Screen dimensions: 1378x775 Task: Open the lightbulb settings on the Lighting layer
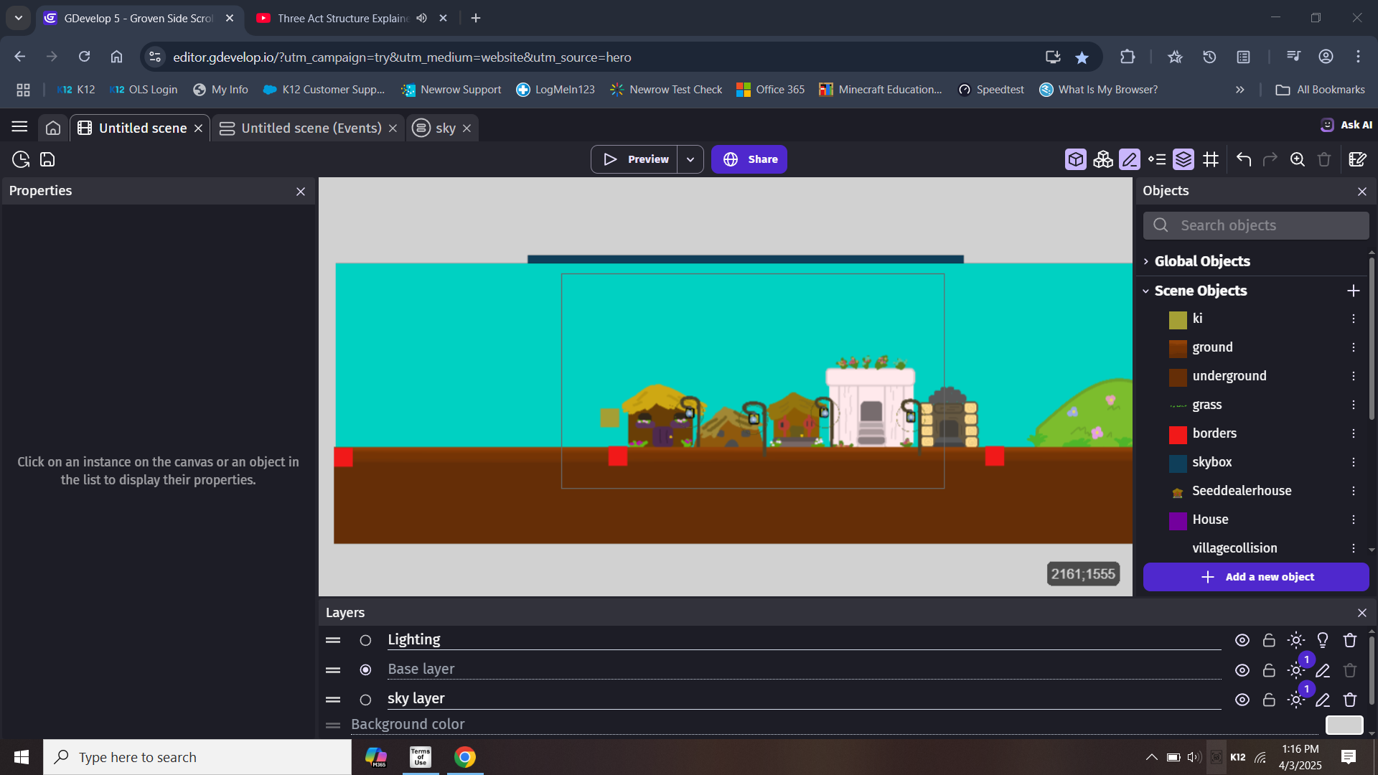click(x=1323, y=640)
